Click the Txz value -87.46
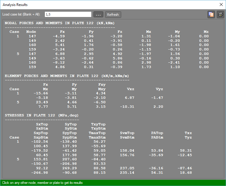 click(x=185, y=168)
